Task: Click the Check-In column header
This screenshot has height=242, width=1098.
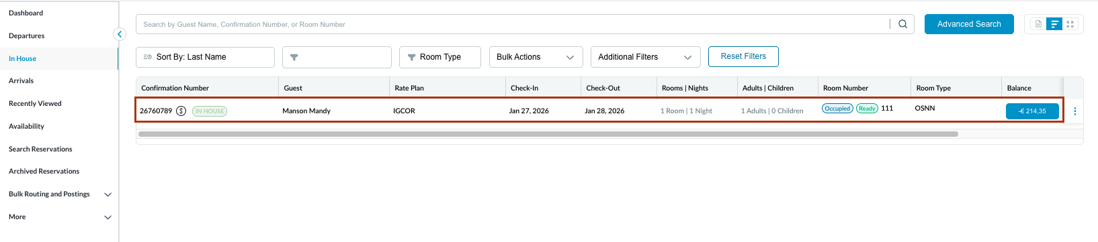Action: pos(524,88)
